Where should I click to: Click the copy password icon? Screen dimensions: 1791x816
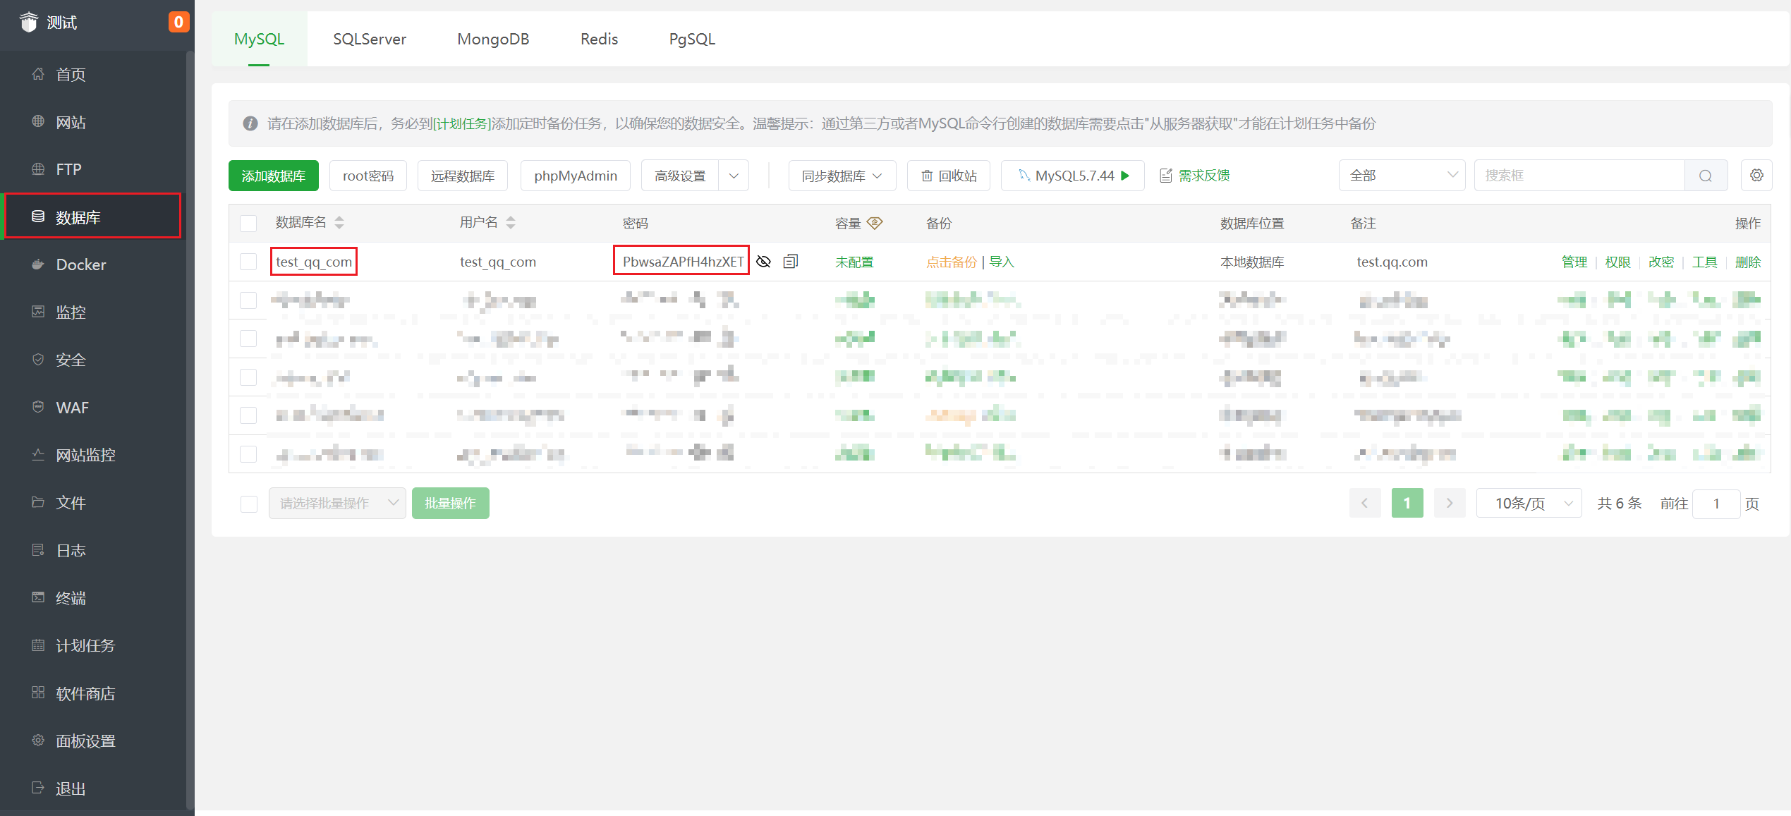(x=790, y=262)
